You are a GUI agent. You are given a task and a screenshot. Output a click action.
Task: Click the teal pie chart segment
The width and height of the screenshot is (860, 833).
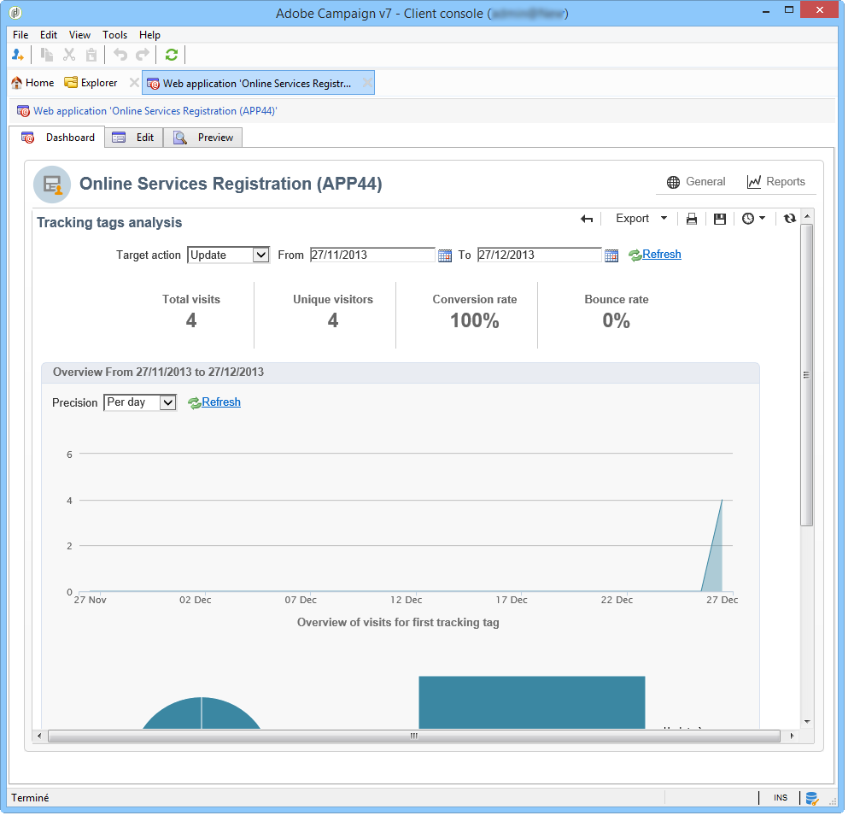coord(202,713)
